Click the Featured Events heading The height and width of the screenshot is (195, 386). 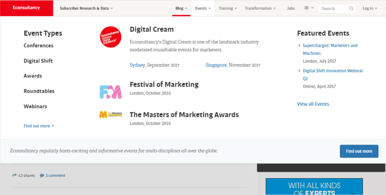click(x=323, y=33)
